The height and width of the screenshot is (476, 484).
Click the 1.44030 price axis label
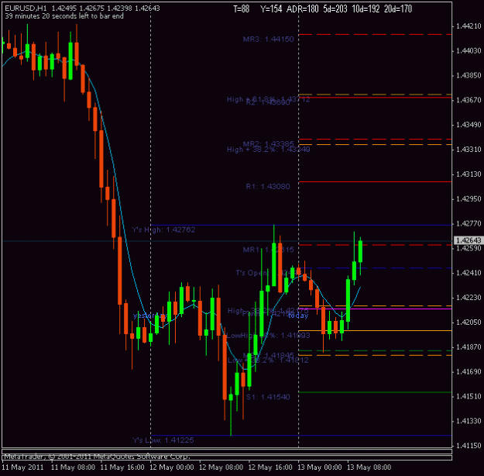[x=469, y=50]
